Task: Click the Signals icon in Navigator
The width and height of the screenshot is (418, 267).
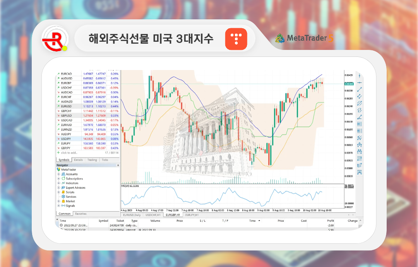Action: pos(63,206)
